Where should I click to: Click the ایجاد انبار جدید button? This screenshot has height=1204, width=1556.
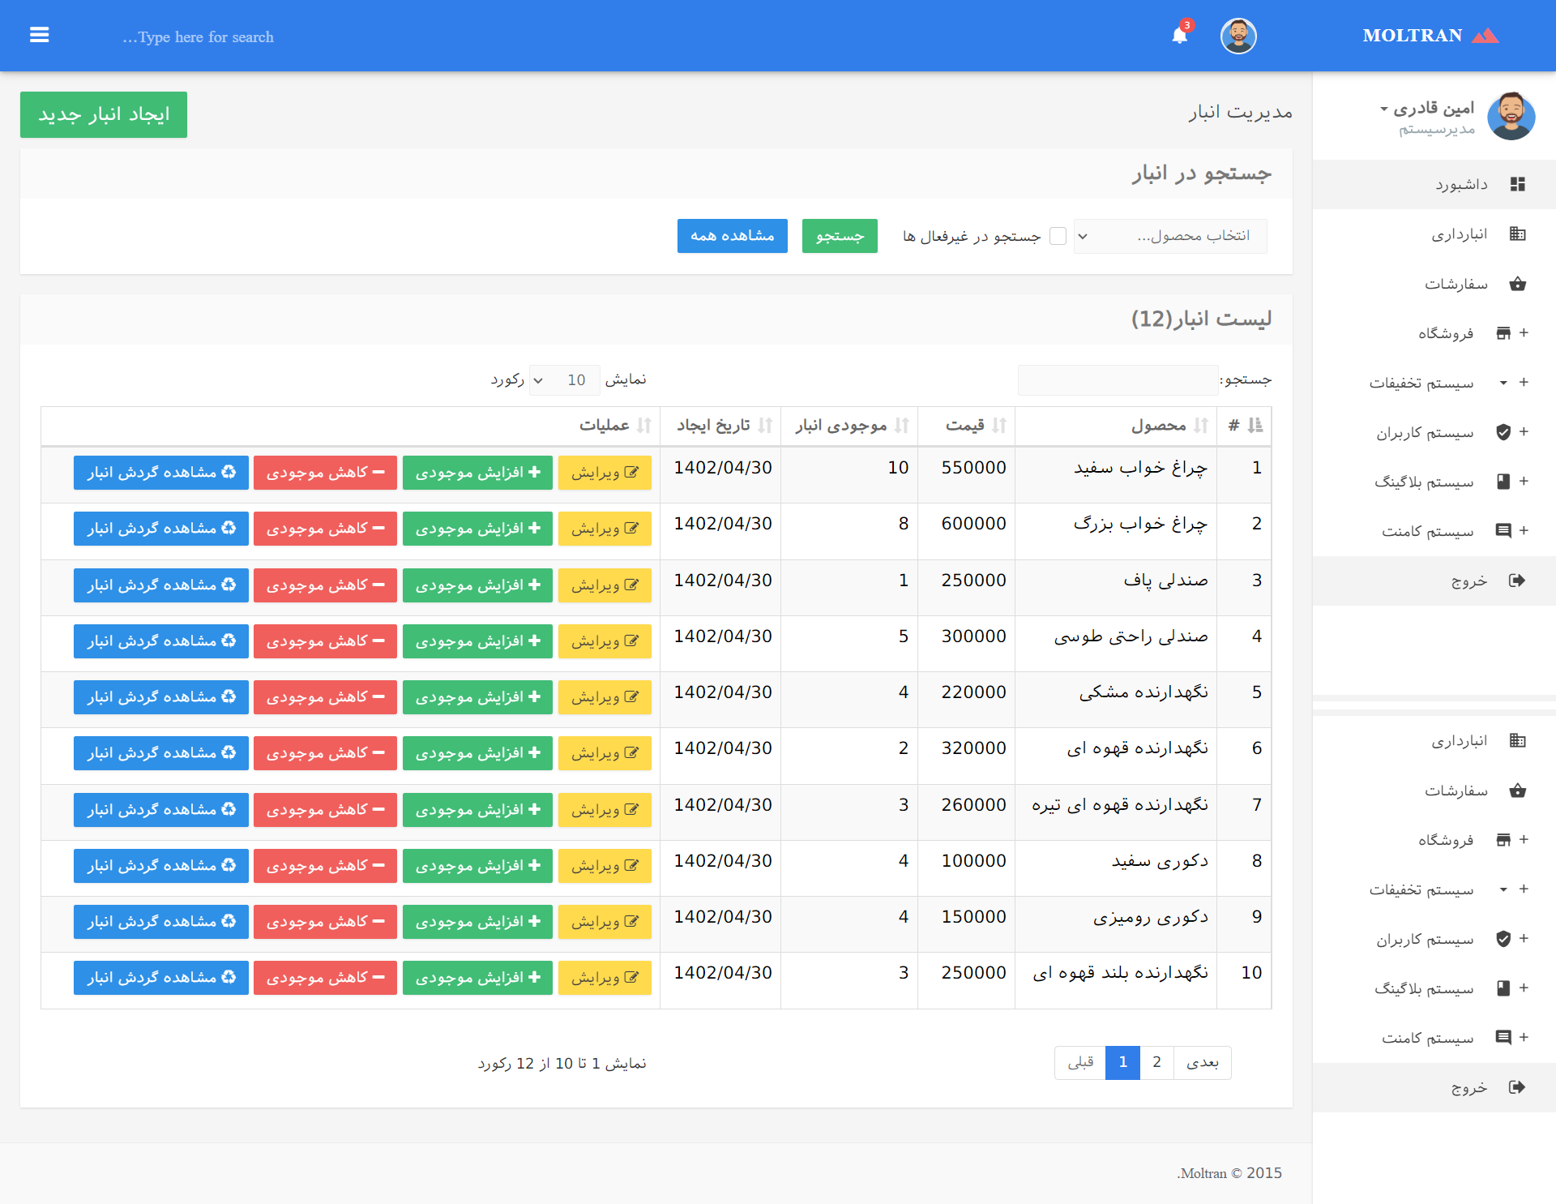[x=104, y=114]
